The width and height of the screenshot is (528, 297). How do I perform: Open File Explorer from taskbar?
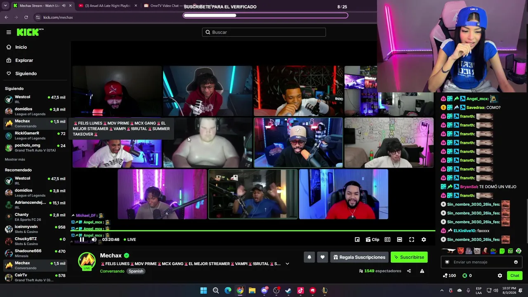coord(252,290)
